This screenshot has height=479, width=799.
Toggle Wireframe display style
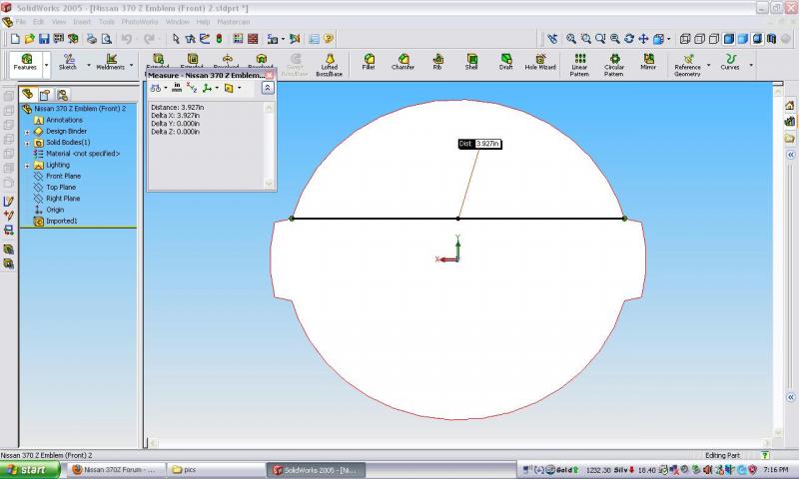685,39
